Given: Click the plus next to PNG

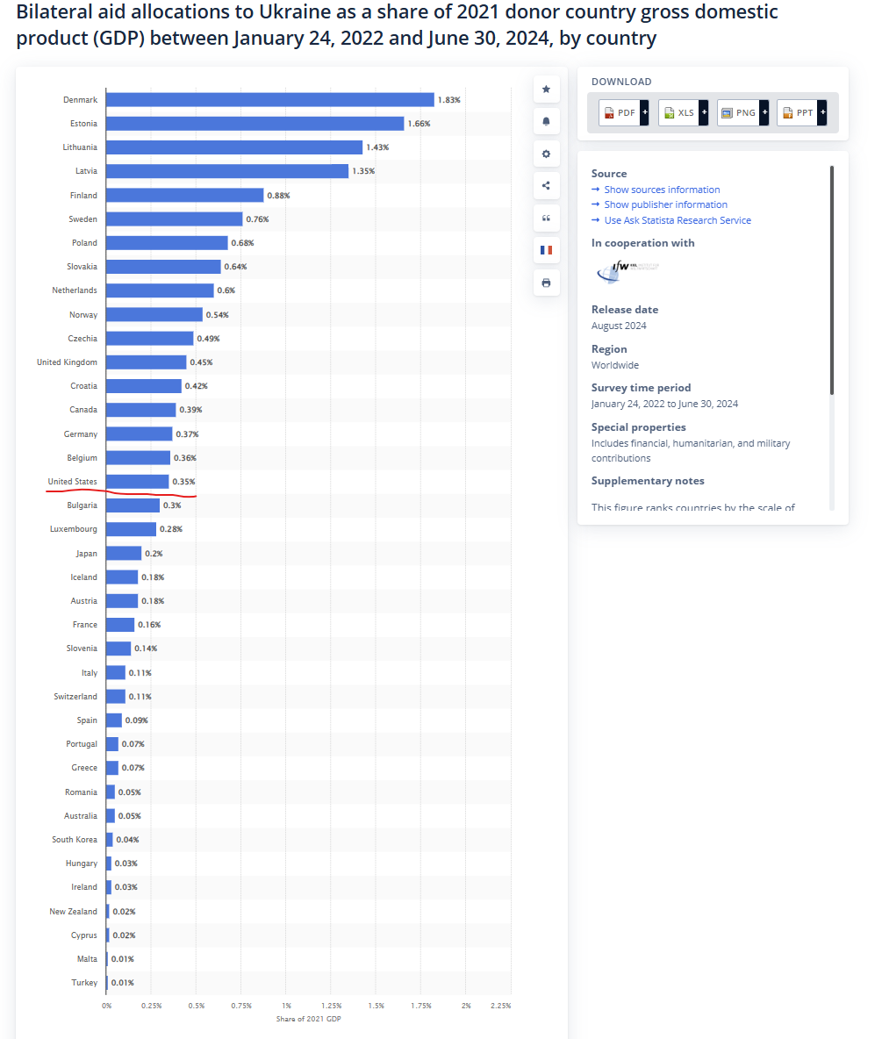Looking at the screenshot, I should (x=764, y=112).
